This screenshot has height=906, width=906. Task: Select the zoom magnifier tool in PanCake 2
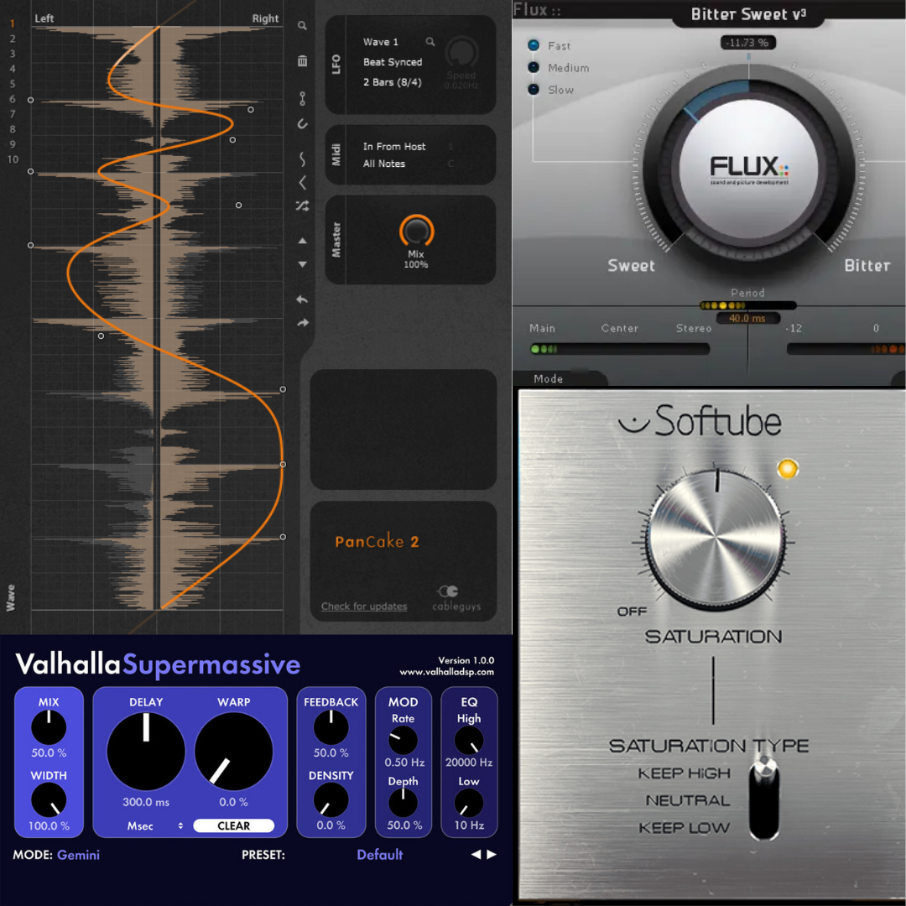pyautogui.click(x=302, y=25)
